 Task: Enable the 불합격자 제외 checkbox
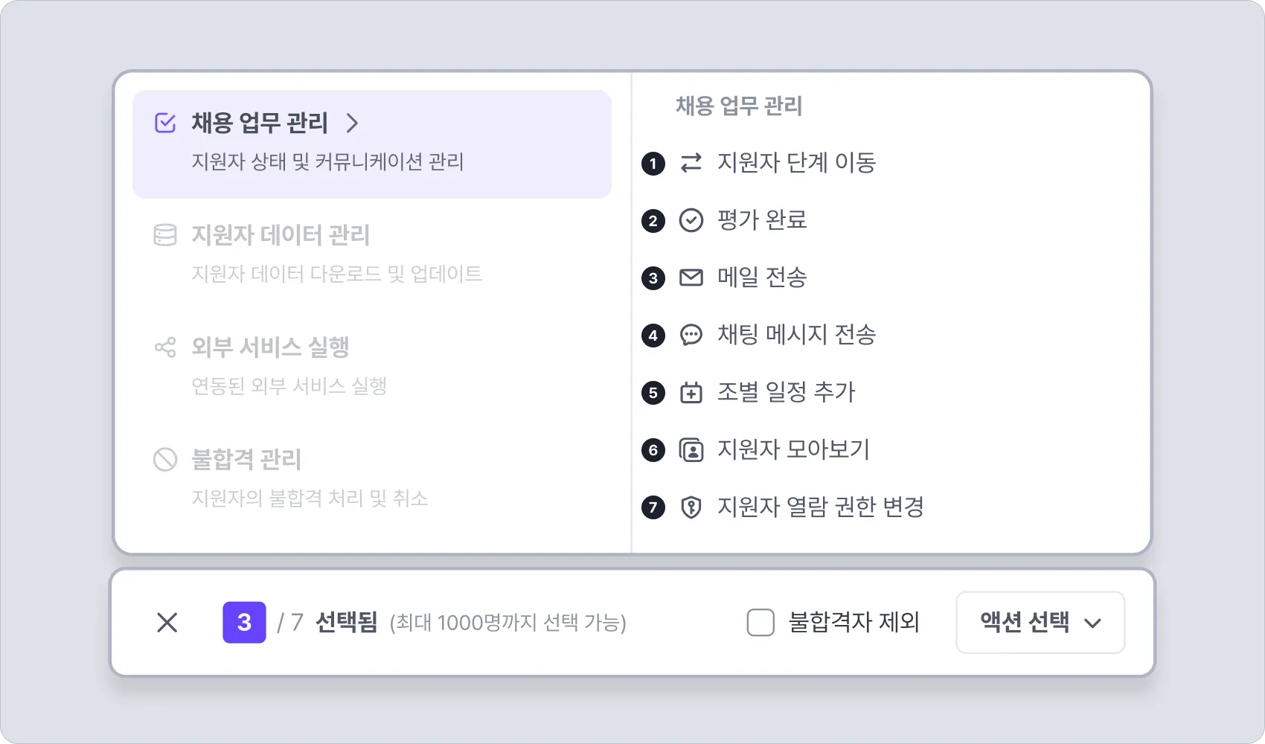(x=760, y=623)
